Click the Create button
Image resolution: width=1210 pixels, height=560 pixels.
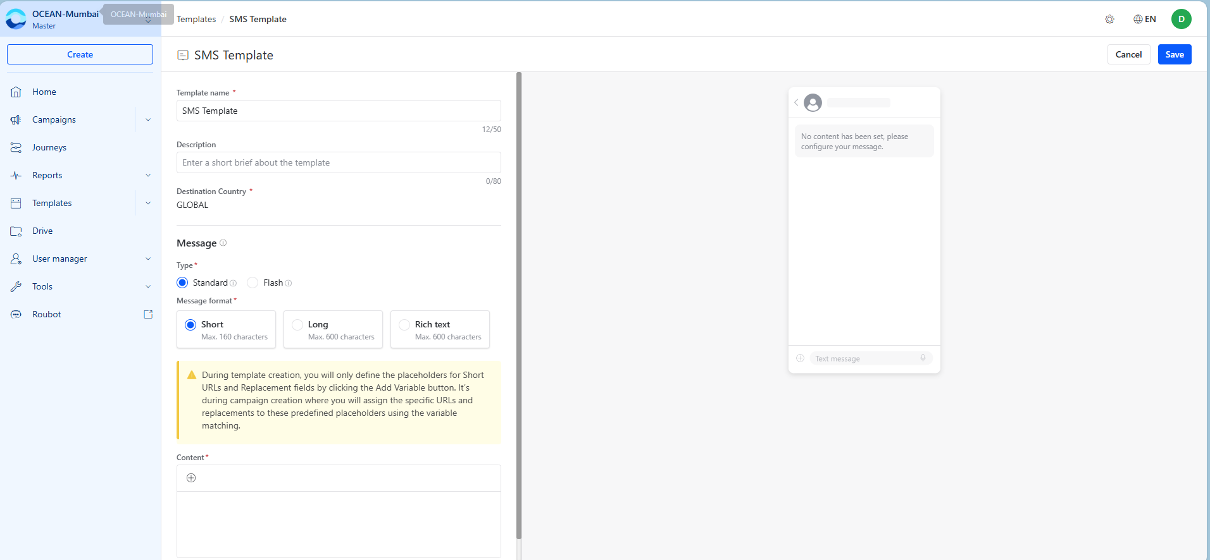pos(80,54)
